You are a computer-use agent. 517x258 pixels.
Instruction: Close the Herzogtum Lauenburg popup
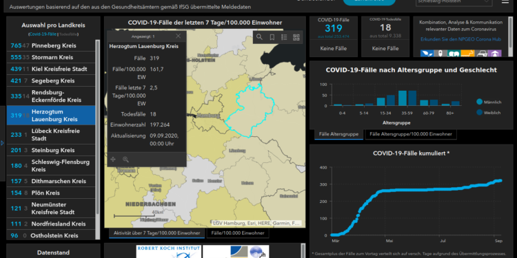(x=178, y=36)
